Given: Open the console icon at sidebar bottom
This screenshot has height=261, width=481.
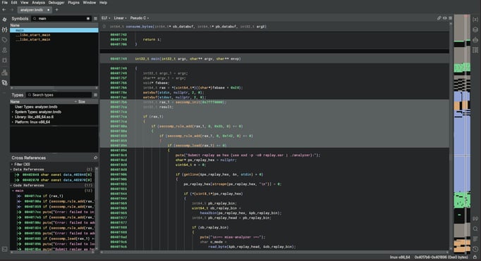Looking at the screenshot, I should point(5,249).
